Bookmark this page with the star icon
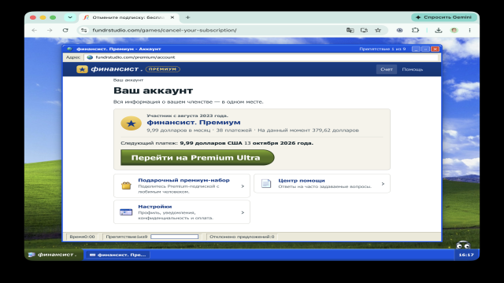Image resolution: width=504 pixels, height=283 pixels. [378, 30]
